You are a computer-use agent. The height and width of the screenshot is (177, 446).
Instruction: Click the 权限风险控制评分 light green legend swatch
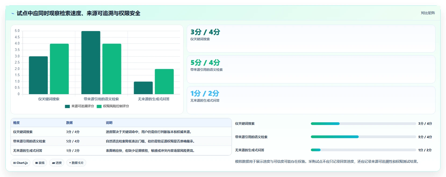coord(99,106)
